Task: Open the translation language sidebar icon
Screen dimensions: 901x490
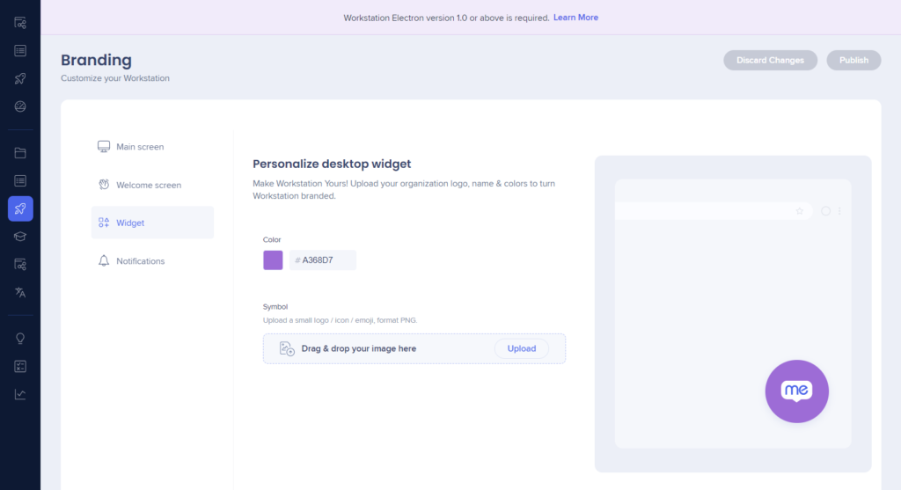Action: point(20,292)
